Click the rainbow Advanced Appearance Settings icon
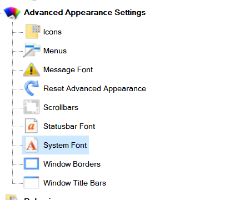This screenshot has height=200, width=230. [x=12, y=13]
